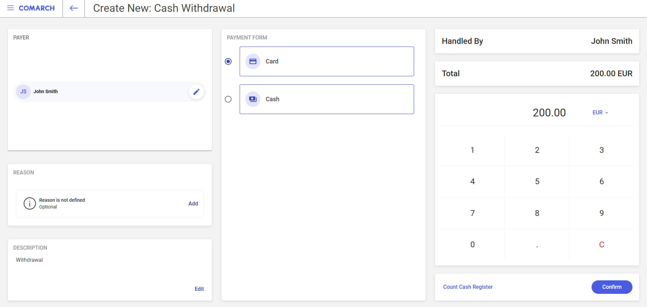Click the JS payer avatar
The image size is (647, 307).
23,92
